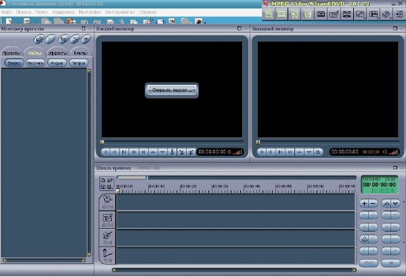
Task: Click the exit door icon in top toolbar
Action: pos(399,14)
